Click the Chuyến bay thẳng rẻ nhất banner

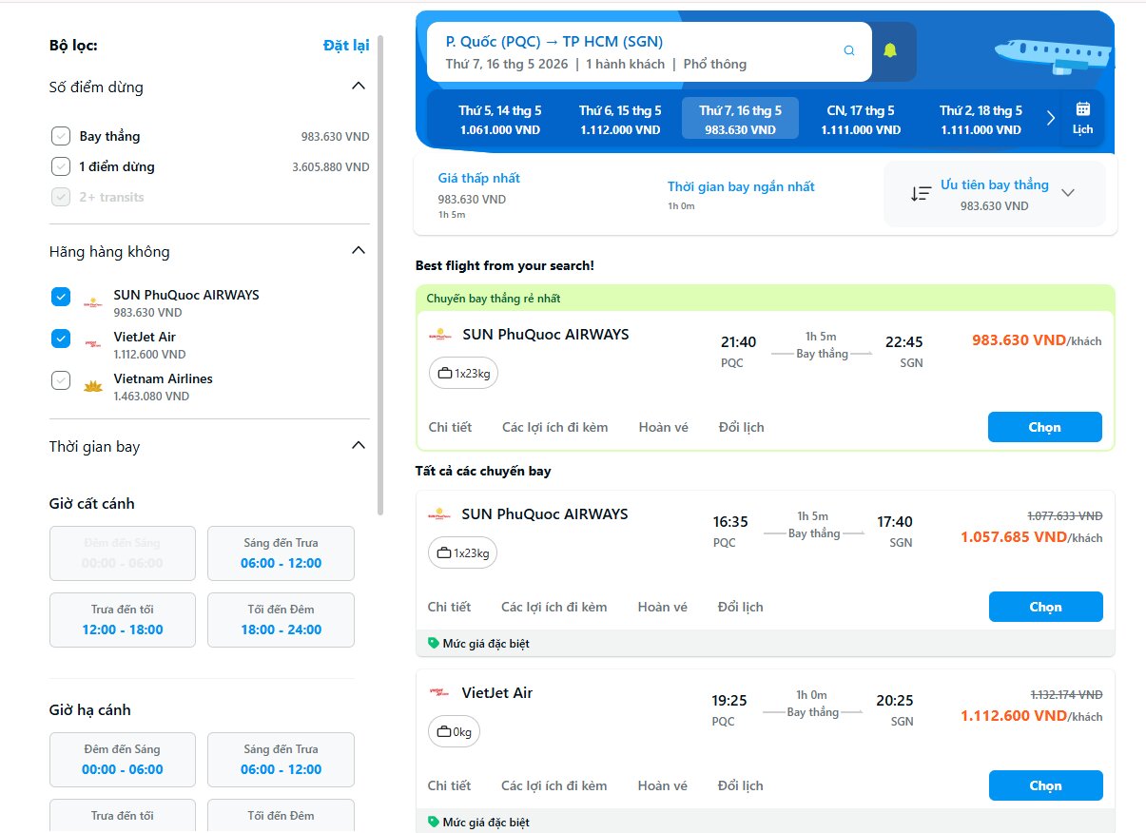[765, 298]
